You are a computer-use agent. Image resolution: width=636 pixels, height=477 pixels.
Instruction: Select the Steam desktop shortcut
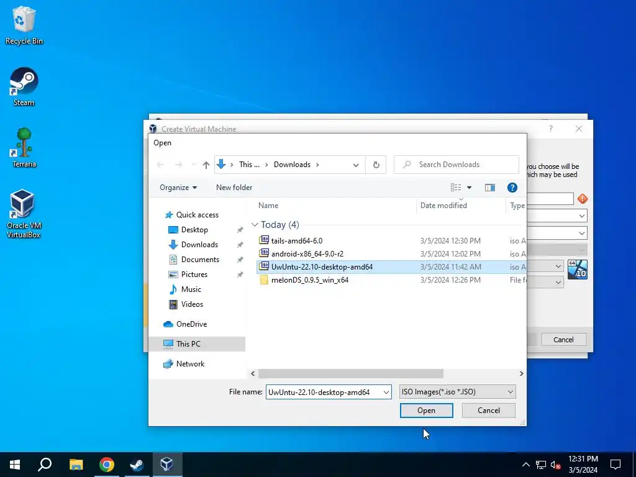pos(24,87)
